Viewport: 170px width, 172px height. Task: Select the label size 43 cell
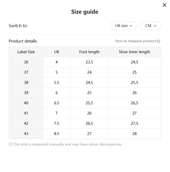pyautogui.click(x=26, y=134)
